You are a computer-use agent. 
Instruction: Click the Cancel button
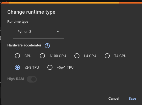114,98
